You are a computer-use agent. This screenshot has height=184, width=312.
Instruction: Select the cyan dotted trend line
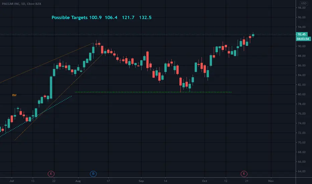[36, 116]
